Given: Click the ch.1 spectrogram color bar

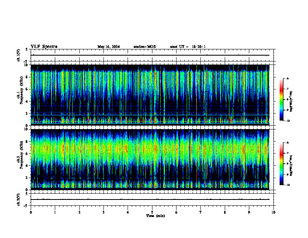Looking at the screenshot, I should (281, 100).
